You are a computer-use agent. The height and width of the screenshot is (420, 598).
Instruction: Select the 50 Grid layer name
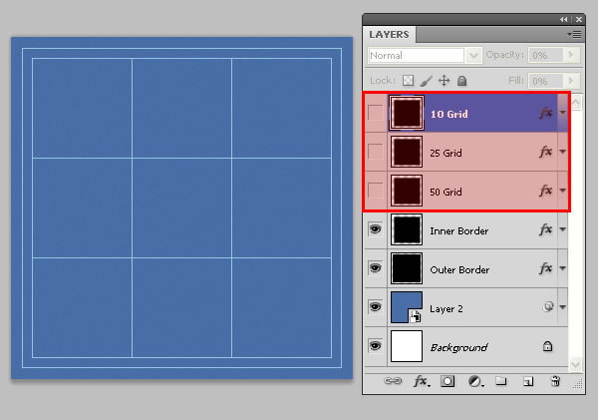(x=446, y=193)
